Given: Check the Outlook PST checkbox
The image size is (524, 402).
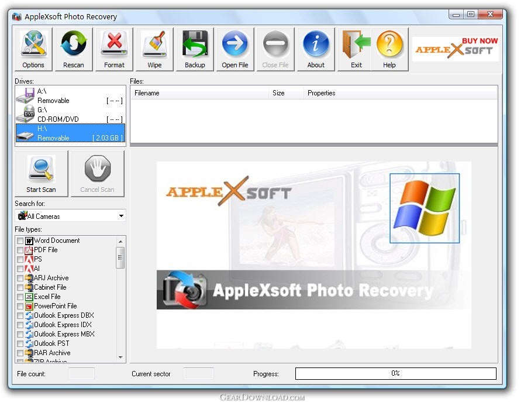Looking at the screenshot, I should pyautogui.click(x=20, y=344).
